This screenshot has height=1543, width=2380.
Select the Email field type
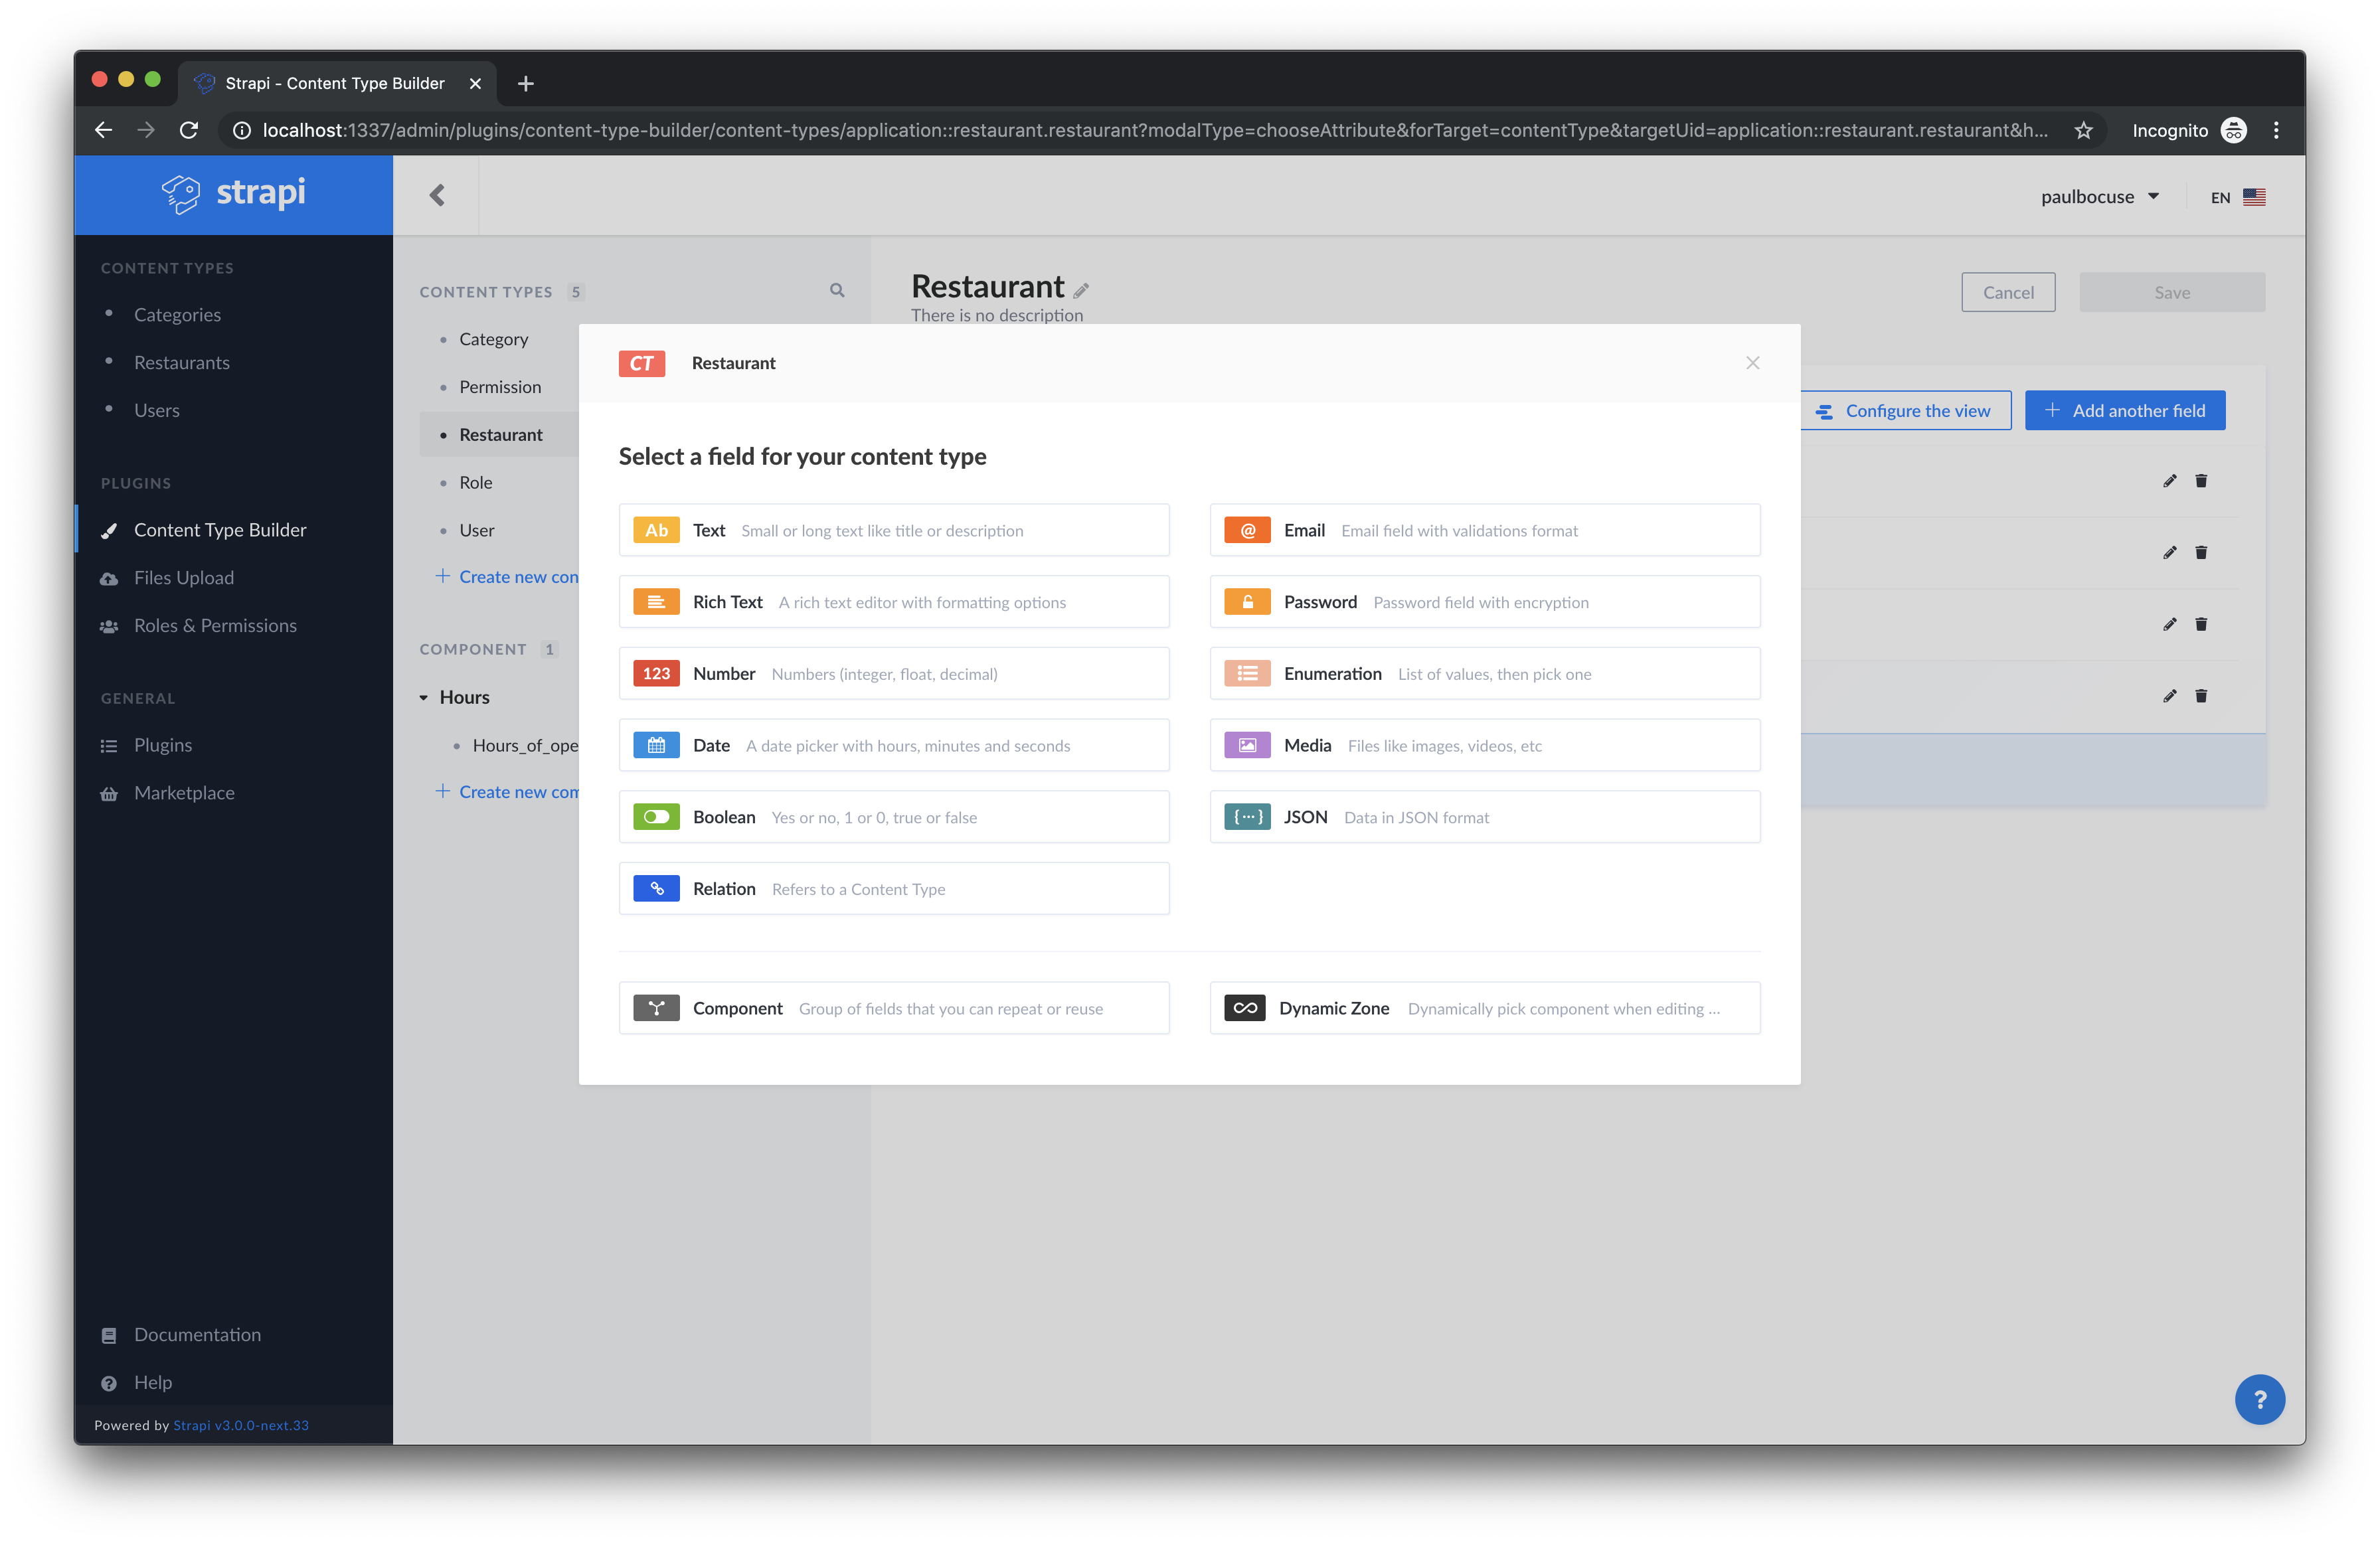1484,529
